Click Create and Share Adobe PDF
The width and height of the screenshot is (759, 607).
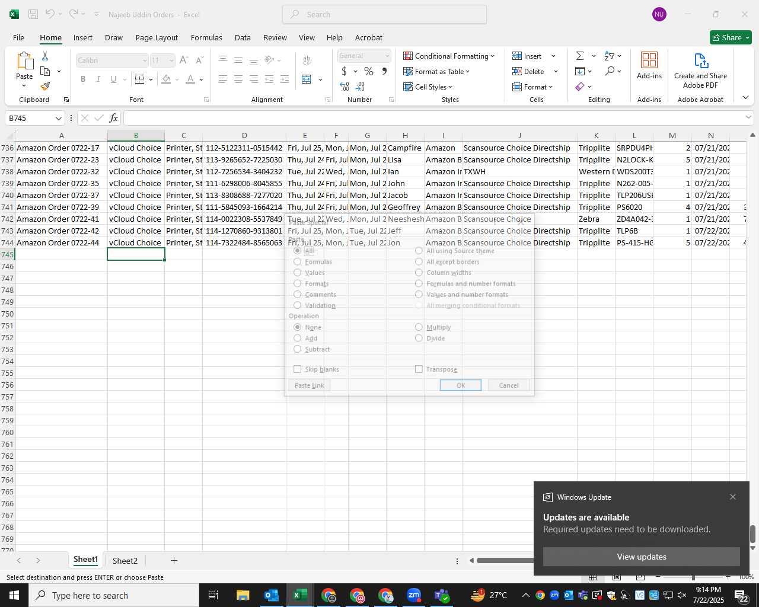(x=700, y=71)
